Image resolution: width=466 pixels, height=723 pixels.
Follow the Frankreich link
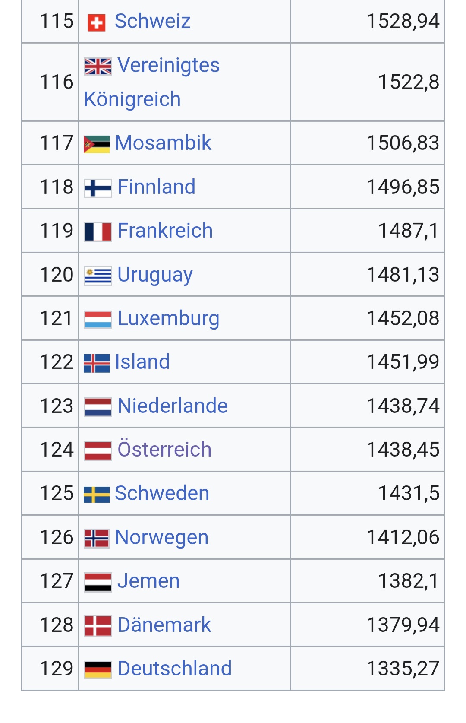click(165, 231)
